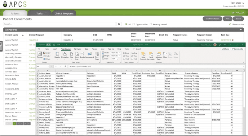Open the Formulas ribbon tab
The width and height of the screenshot is (248, 136).
coord(77,49)
